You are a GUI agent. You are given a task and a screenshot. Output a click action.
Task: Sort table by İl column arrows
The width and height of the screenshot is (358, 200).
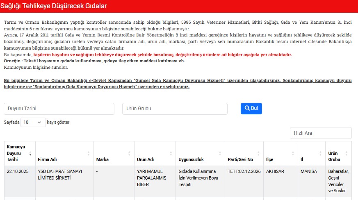(320, 154)
